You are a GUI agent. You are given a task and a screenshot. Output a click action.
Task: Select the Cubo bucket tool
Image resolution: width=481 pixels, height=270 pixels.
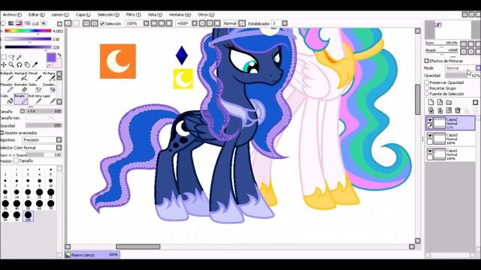pyautogui.click(x=8, y=99)
